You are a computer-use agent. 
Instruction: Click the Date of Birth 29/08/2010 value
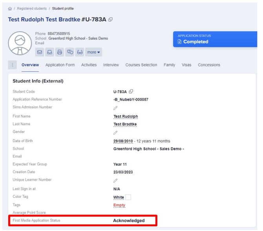(x=123, y=141)
